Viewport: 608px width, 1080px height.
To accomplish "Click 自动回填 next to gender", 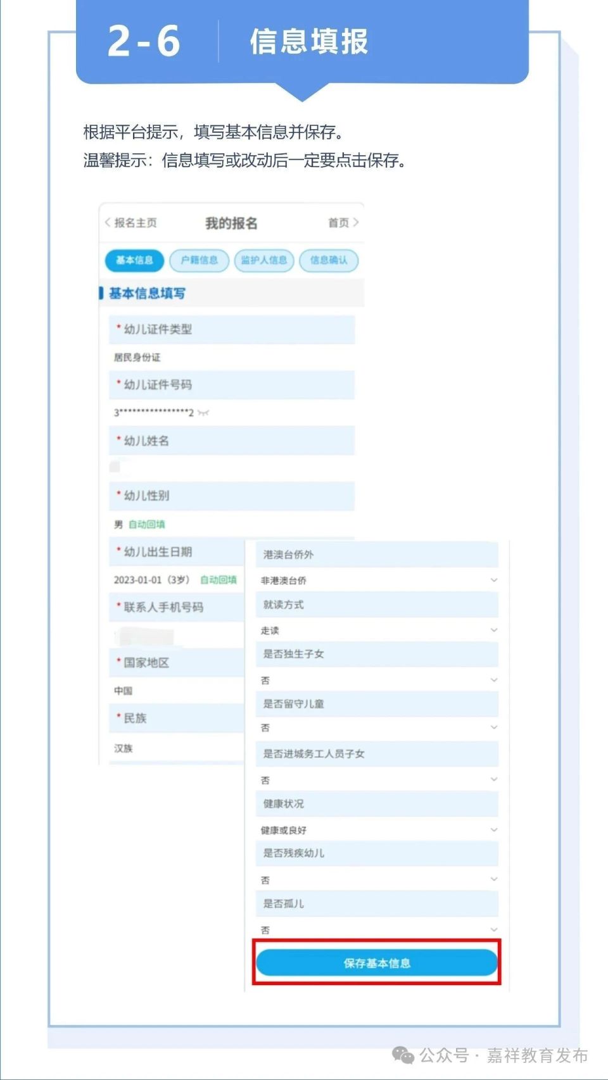I will tap(146, 524).
